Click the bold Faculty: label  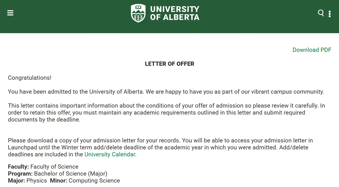pos(18,167)
